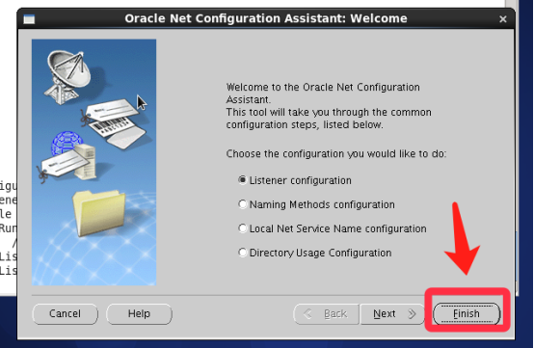Click the Cancel button
The height and width of the screenshot is (348, 534).
pos(65,313)
